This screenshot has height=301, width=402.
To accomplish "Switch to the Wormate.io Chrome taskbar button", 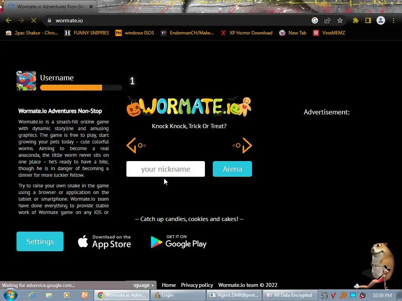I will (122, 295).
